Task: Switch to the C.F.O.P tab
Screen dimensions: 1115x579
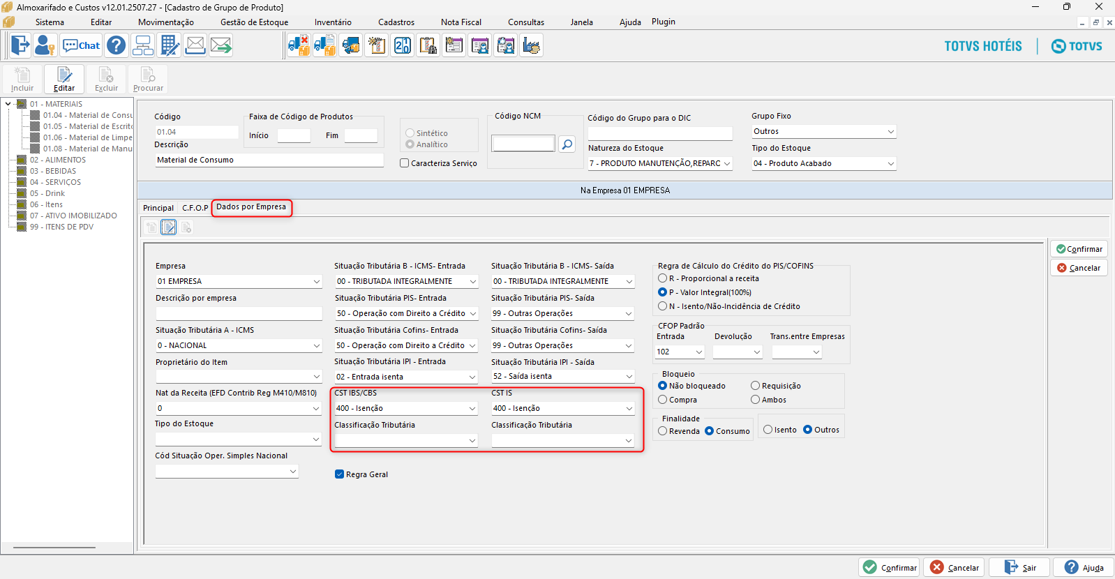Action: coord(195,208)
